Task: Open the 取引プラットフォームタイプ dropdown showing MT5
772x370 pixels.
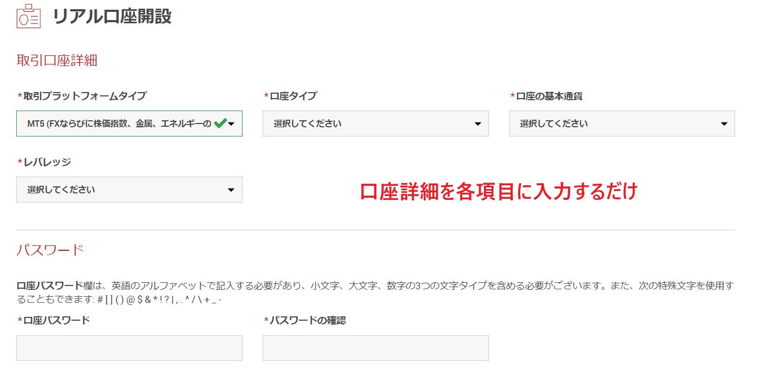Action: [119, 124]
